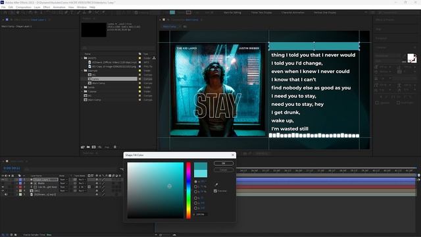Click the white fill swatch in Character panel
The width and height of the screenshot is (421, 237).
(x=410, y=57)
